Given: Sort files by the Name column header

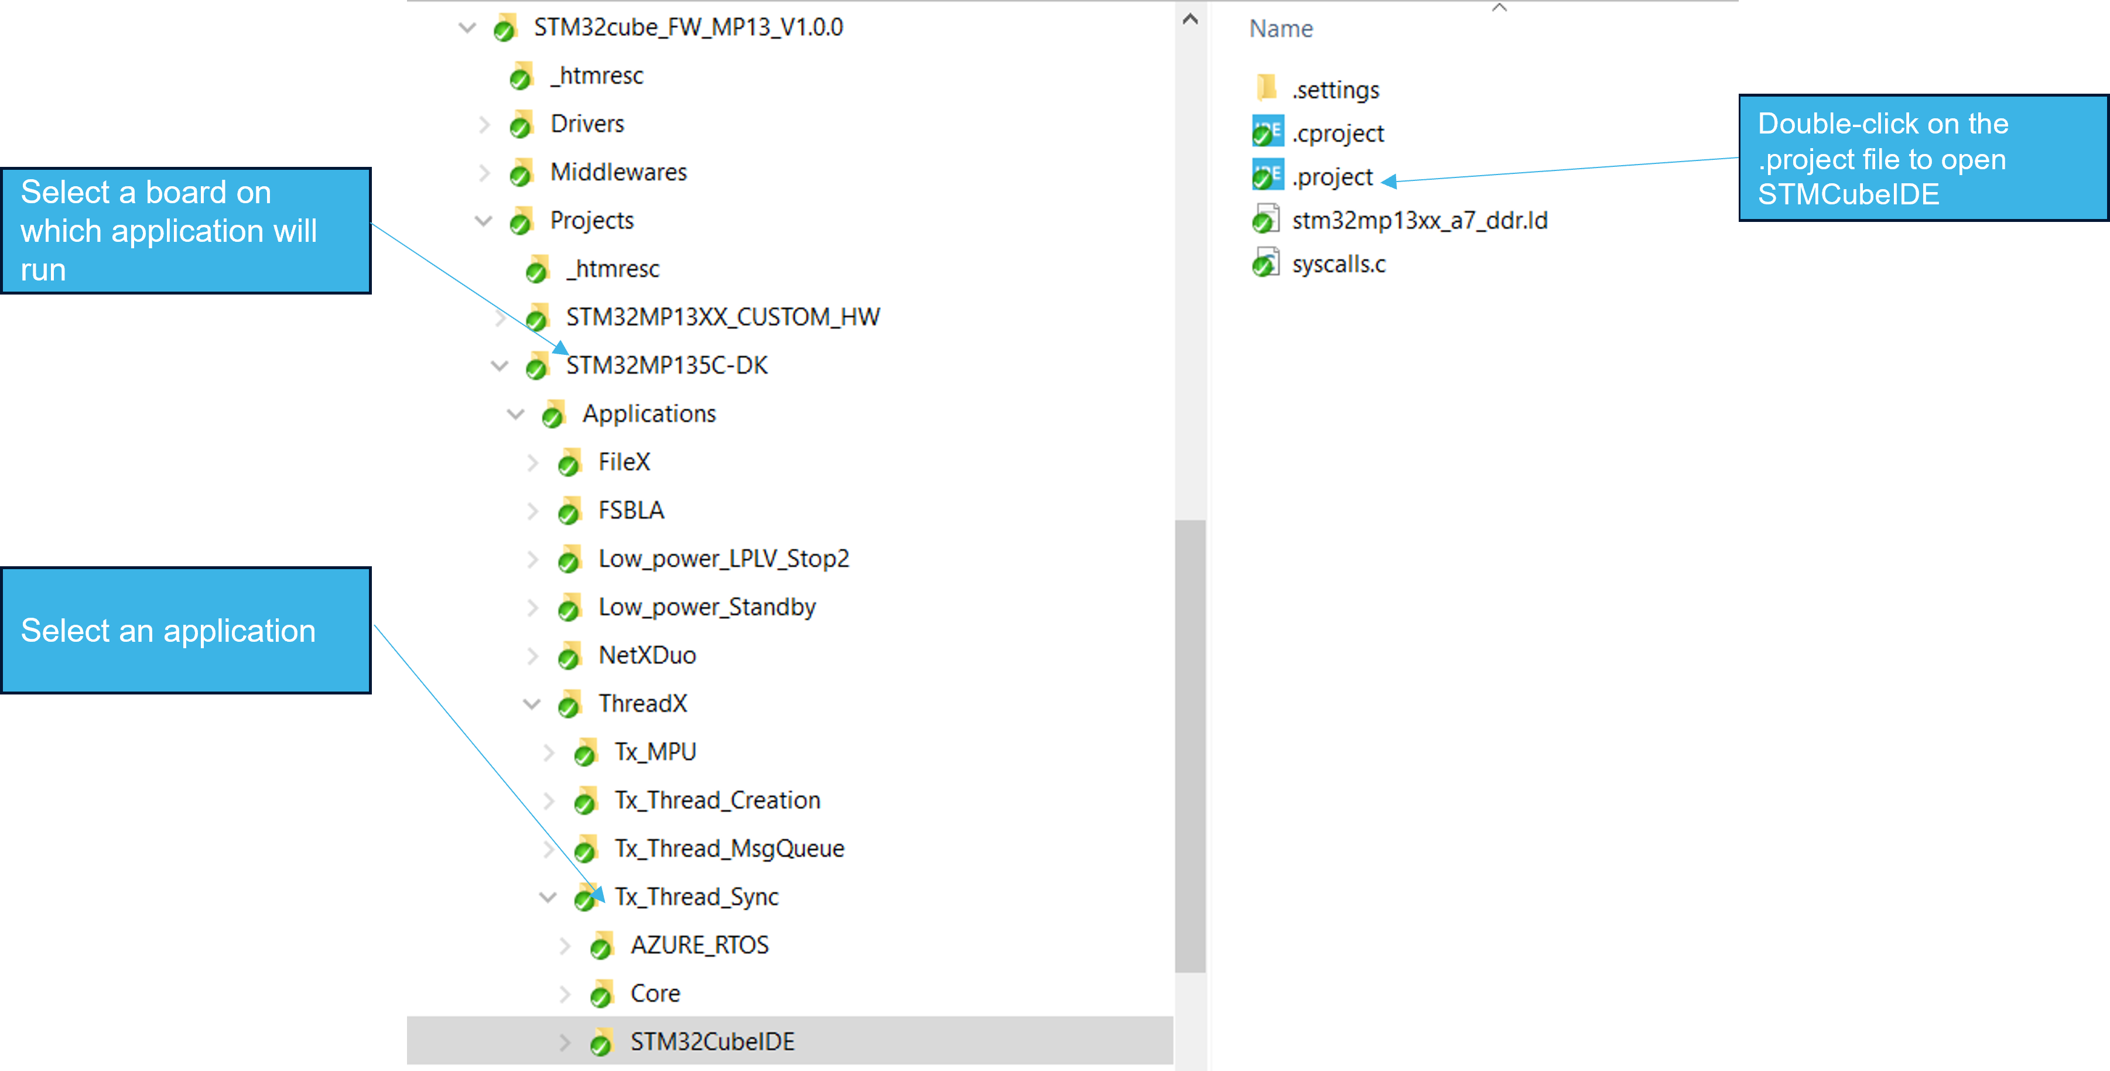Looking at the screenshot, I should pyautogui.click(x=1280, y=29).
